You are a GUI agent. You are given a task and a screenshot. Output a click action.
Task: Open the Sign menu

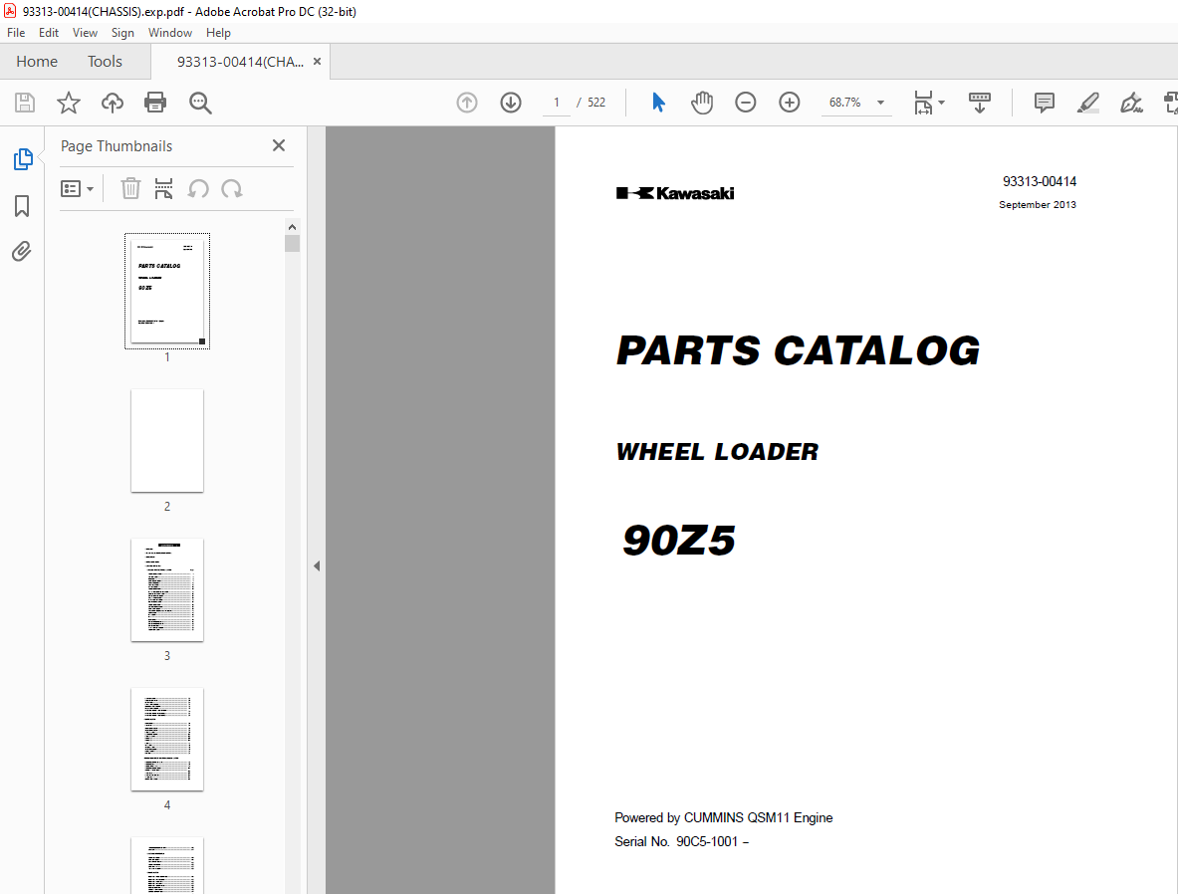coord(122,32)
